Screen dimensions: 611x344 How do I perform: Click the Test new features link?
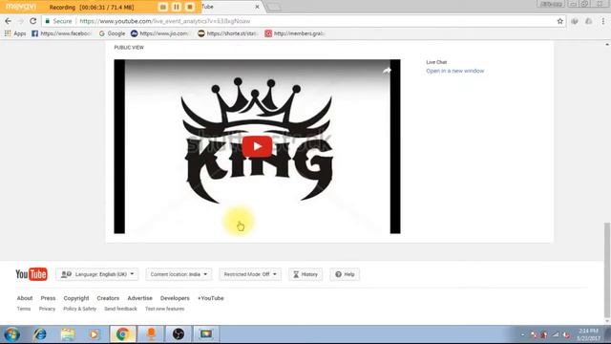164,309
